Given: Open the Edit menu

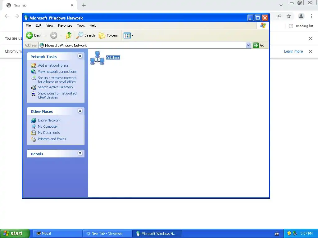Looking at the screenshot, I should tap(39, 25).
